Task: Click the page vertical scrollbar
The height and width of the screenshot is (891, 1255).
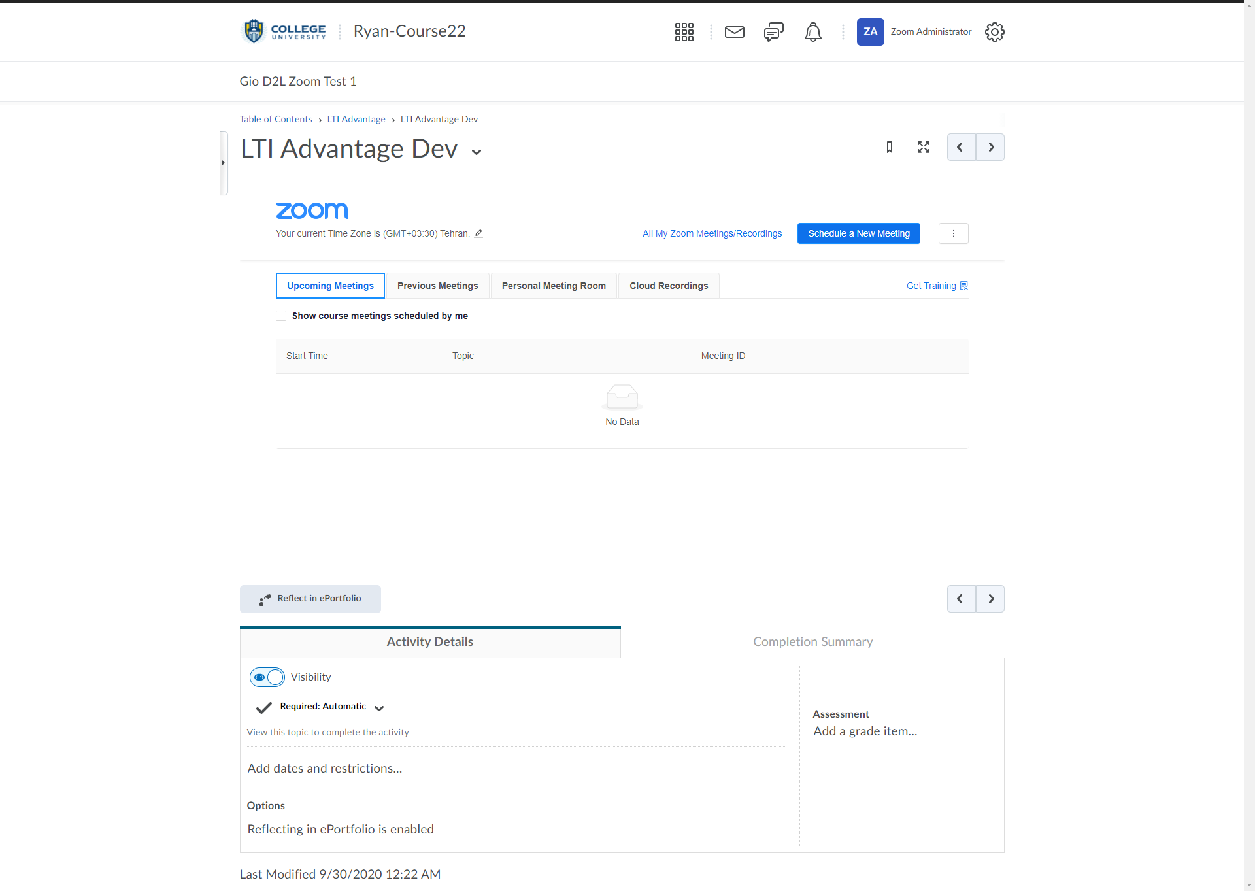Action: point(1249,445)
